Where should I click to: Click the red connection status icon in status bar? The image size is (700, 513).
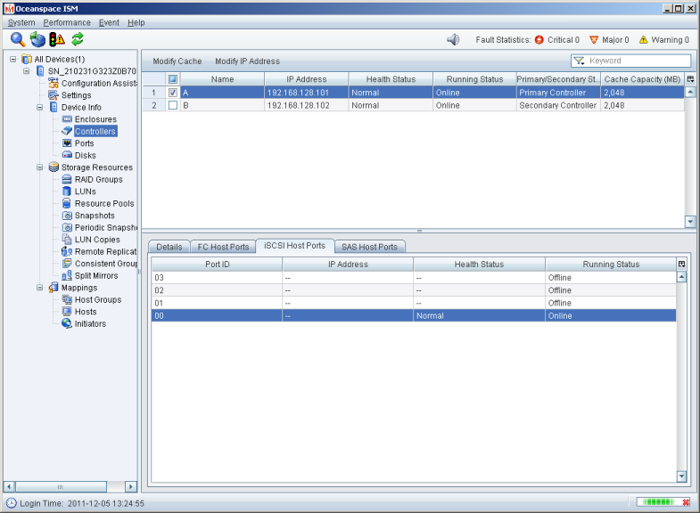pyautogui.click(x=686, y=502)
